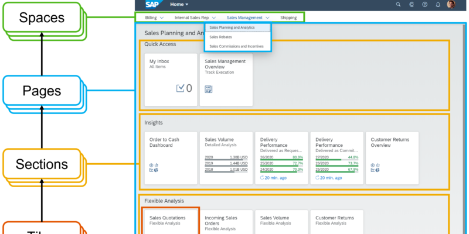
Task: Open the Sales Quotations Flexible Analysis tile
Action: pos(171,222)
